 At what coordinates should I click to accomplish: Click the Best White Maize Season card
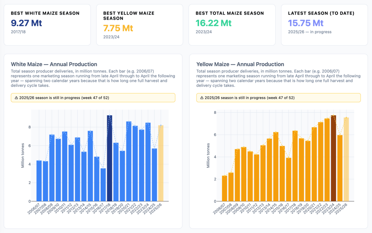47,25
